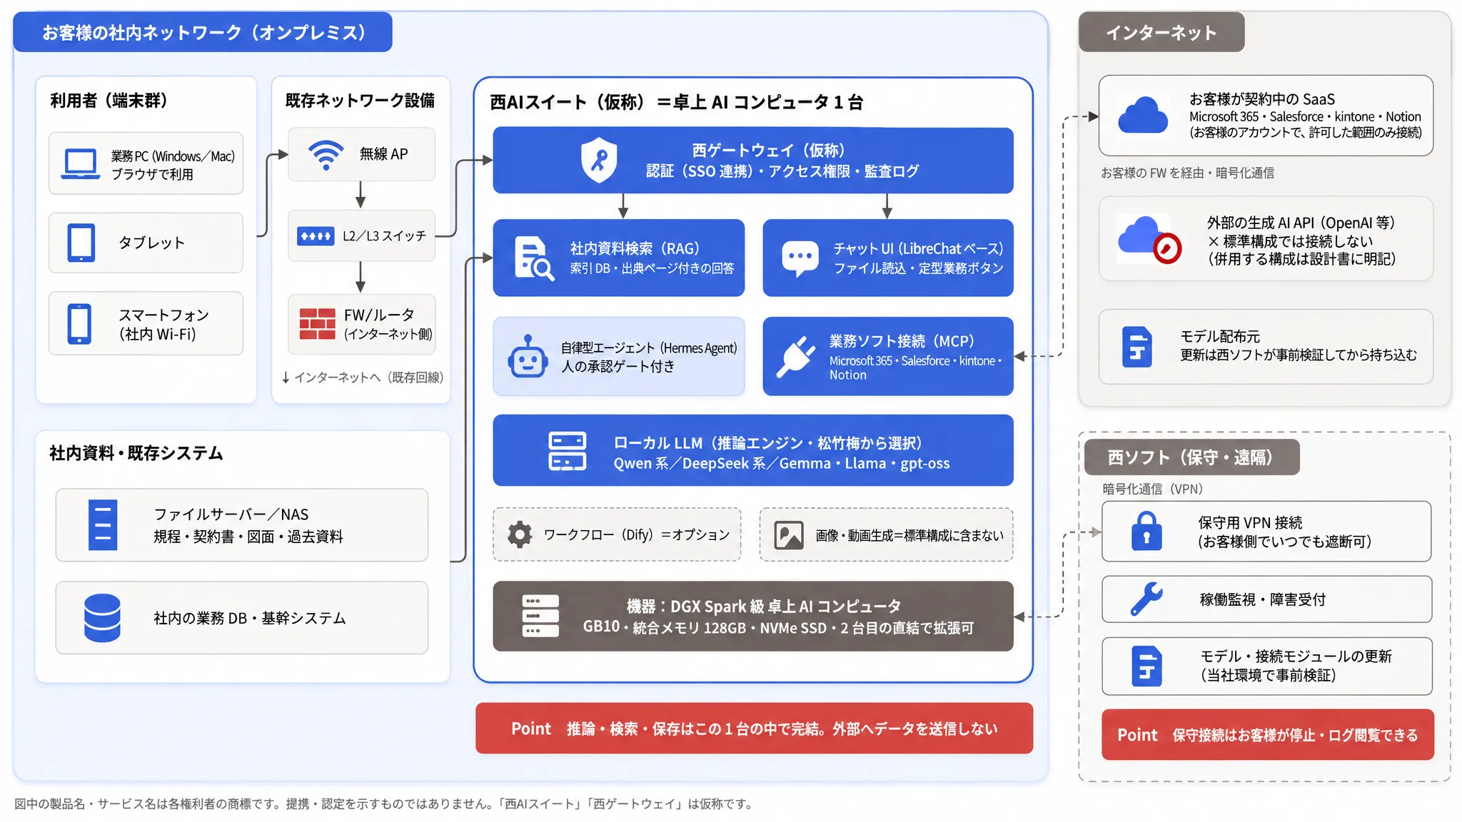Screen dimensions: 1462x822
Task: Click the Wi-Fi icon for 無線 AP
Action: coord(326,155)
